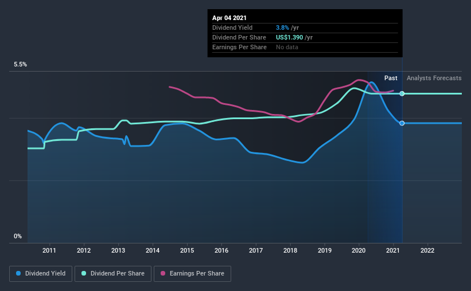Screen dimensions: 471x291
Task: Click the 5.5% y-axis label
Action: [20, 65]
